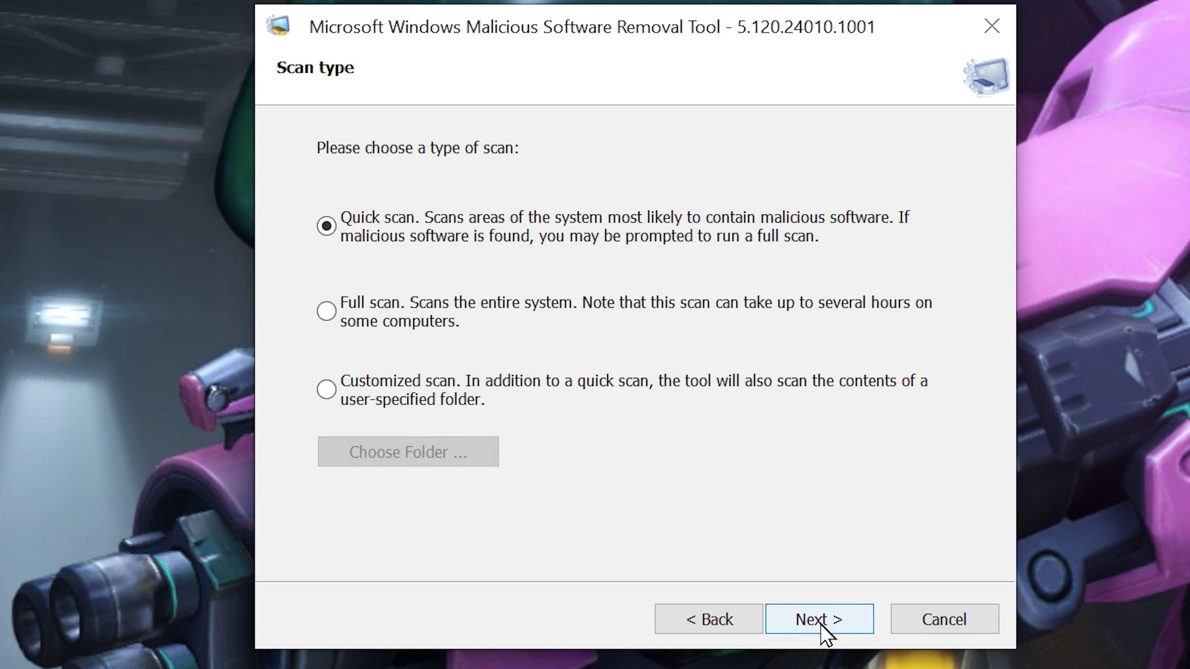Click the 'Scan type' heading
Screen dimensions: 1190x669
pyautogui.click(x=315, y=68)
